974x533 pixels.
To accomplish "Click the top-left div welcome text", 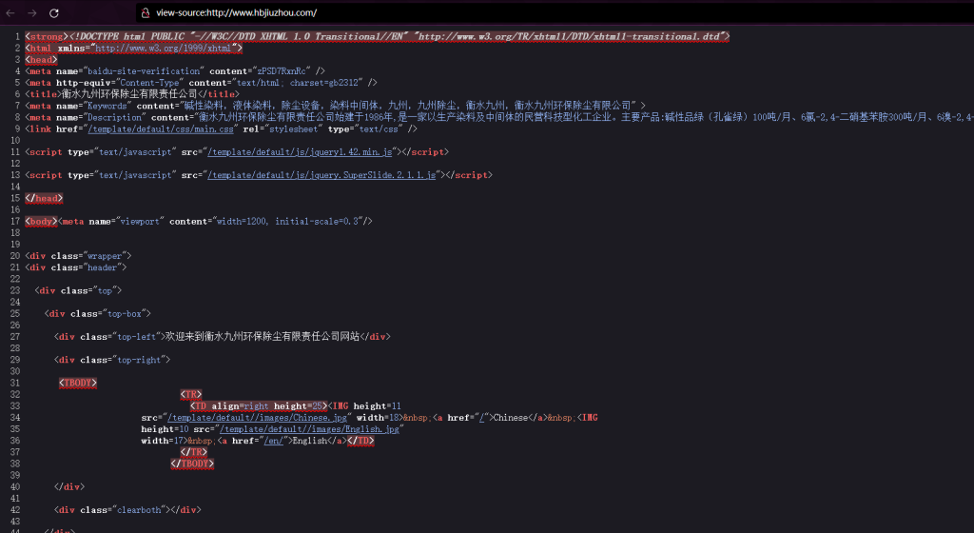I will coord(266,336).
